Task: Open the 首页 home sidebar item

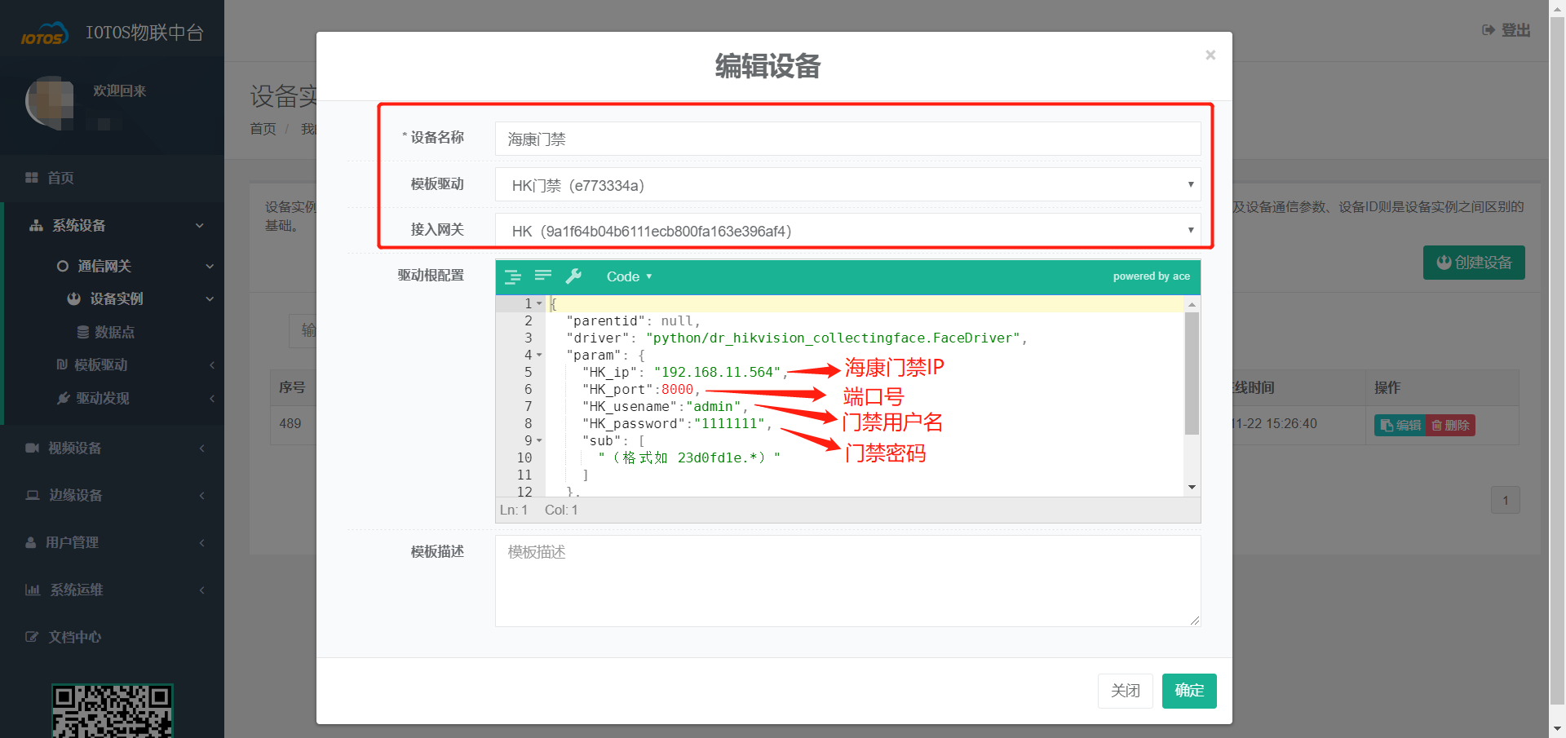Action: [60, 178]
